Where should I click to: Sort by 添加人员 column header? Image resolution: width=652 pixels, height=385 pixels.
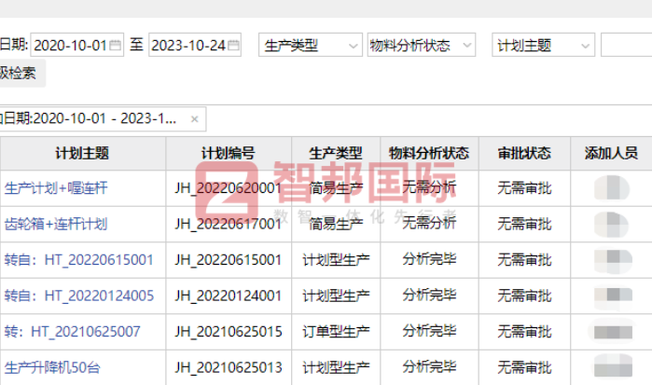[x=611, y=154]
